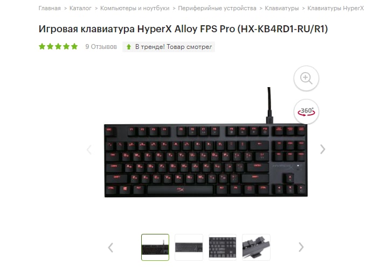Go to Главная breadcrumb

point(50,8)
